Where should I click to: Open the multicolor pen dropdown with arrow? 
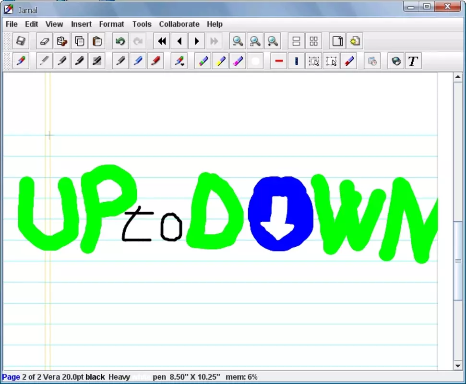click(179, 61)
